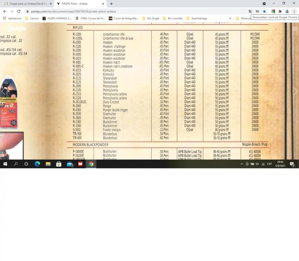Switch to the Cargas para un Ardesa tab
The height and width of the screenshot is (261, 299).
tap(27, 3)
